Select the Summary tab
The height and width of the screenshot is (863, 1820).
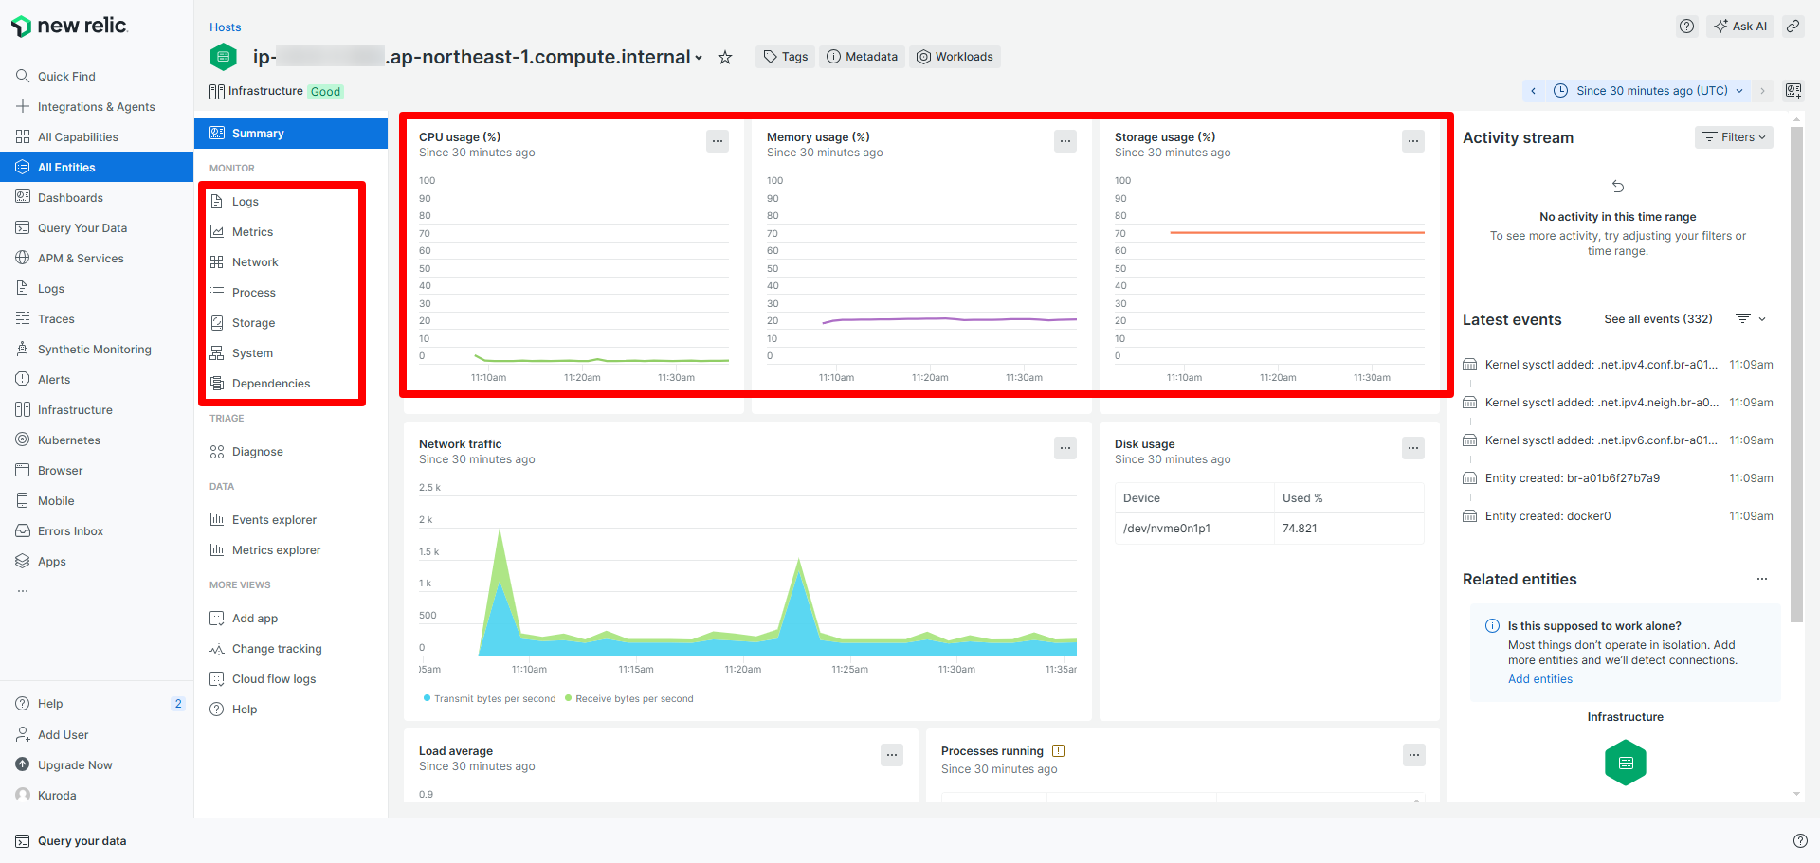click(x=291, y=134)
